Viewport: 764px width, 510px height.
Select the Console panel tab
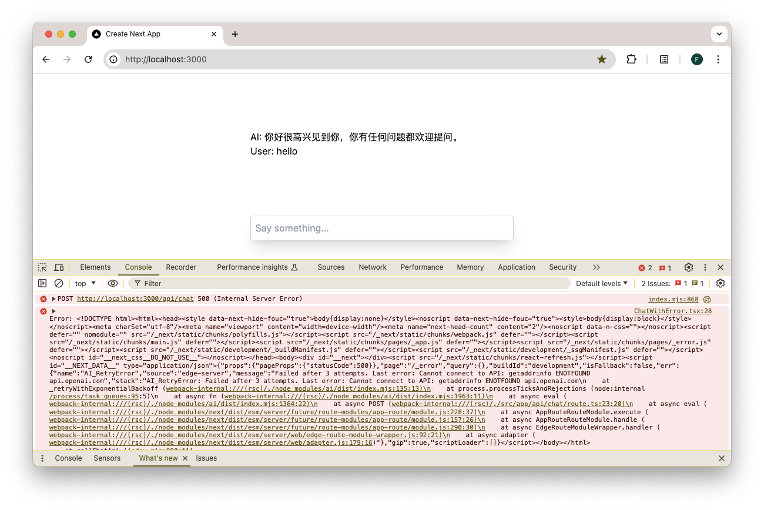[138, 267]
